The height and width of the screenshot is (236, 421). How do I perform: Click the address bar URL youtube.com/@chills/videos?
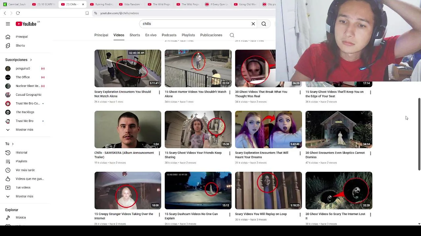point(119,13)
